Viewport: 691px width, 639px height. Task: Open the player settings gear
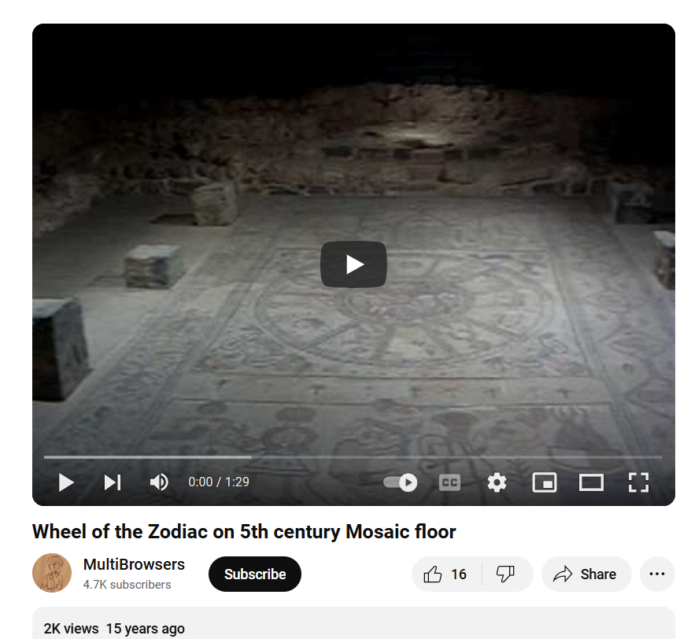tap(497, 482)
